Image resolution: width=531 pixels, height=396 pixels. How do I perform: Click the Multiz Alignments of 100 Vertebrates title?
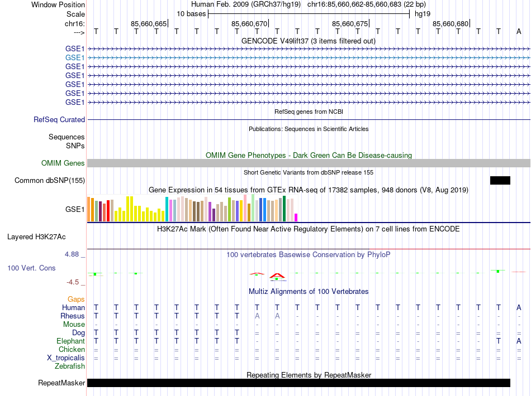(x=308, y=291)
